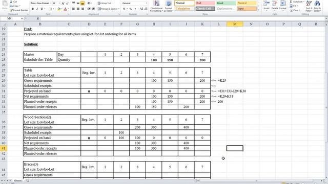The image size is (328, 184).
Task: Select the column M header
Action: [235, 24]
